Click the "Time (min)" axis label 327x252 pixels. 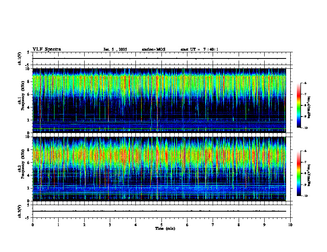tap(165, 229)
